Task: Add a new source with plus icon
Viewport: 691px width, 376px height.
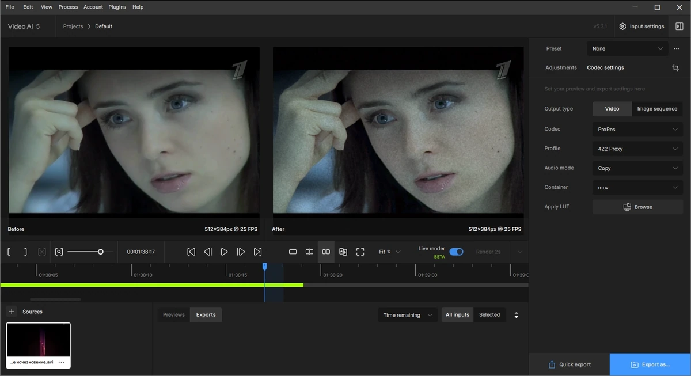Action: coord(12,312)
